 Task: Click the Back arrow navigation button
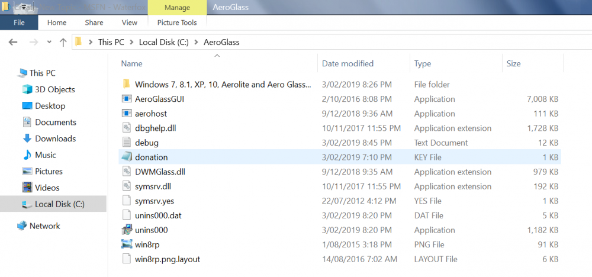[x=14, y=43]
